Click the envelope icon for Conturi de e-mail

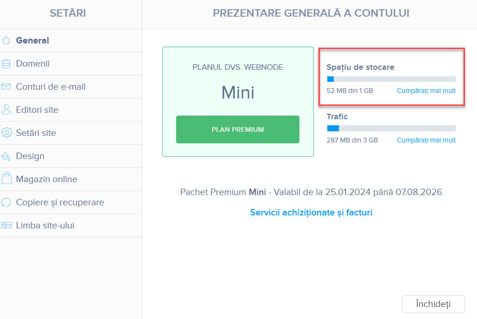point(6,86)
